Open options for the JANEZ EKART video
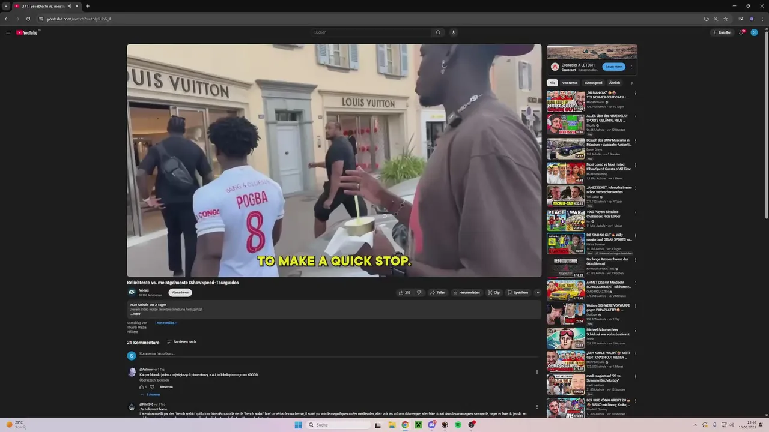 pos(635,188)
